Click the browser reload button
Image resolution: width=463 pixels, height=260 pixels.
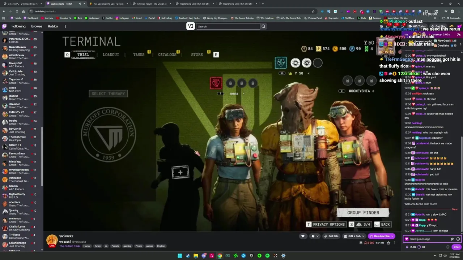(17, 11)
